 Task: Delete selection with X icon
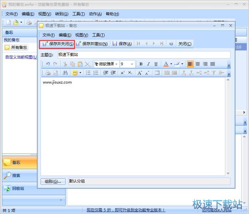[88, 64]
